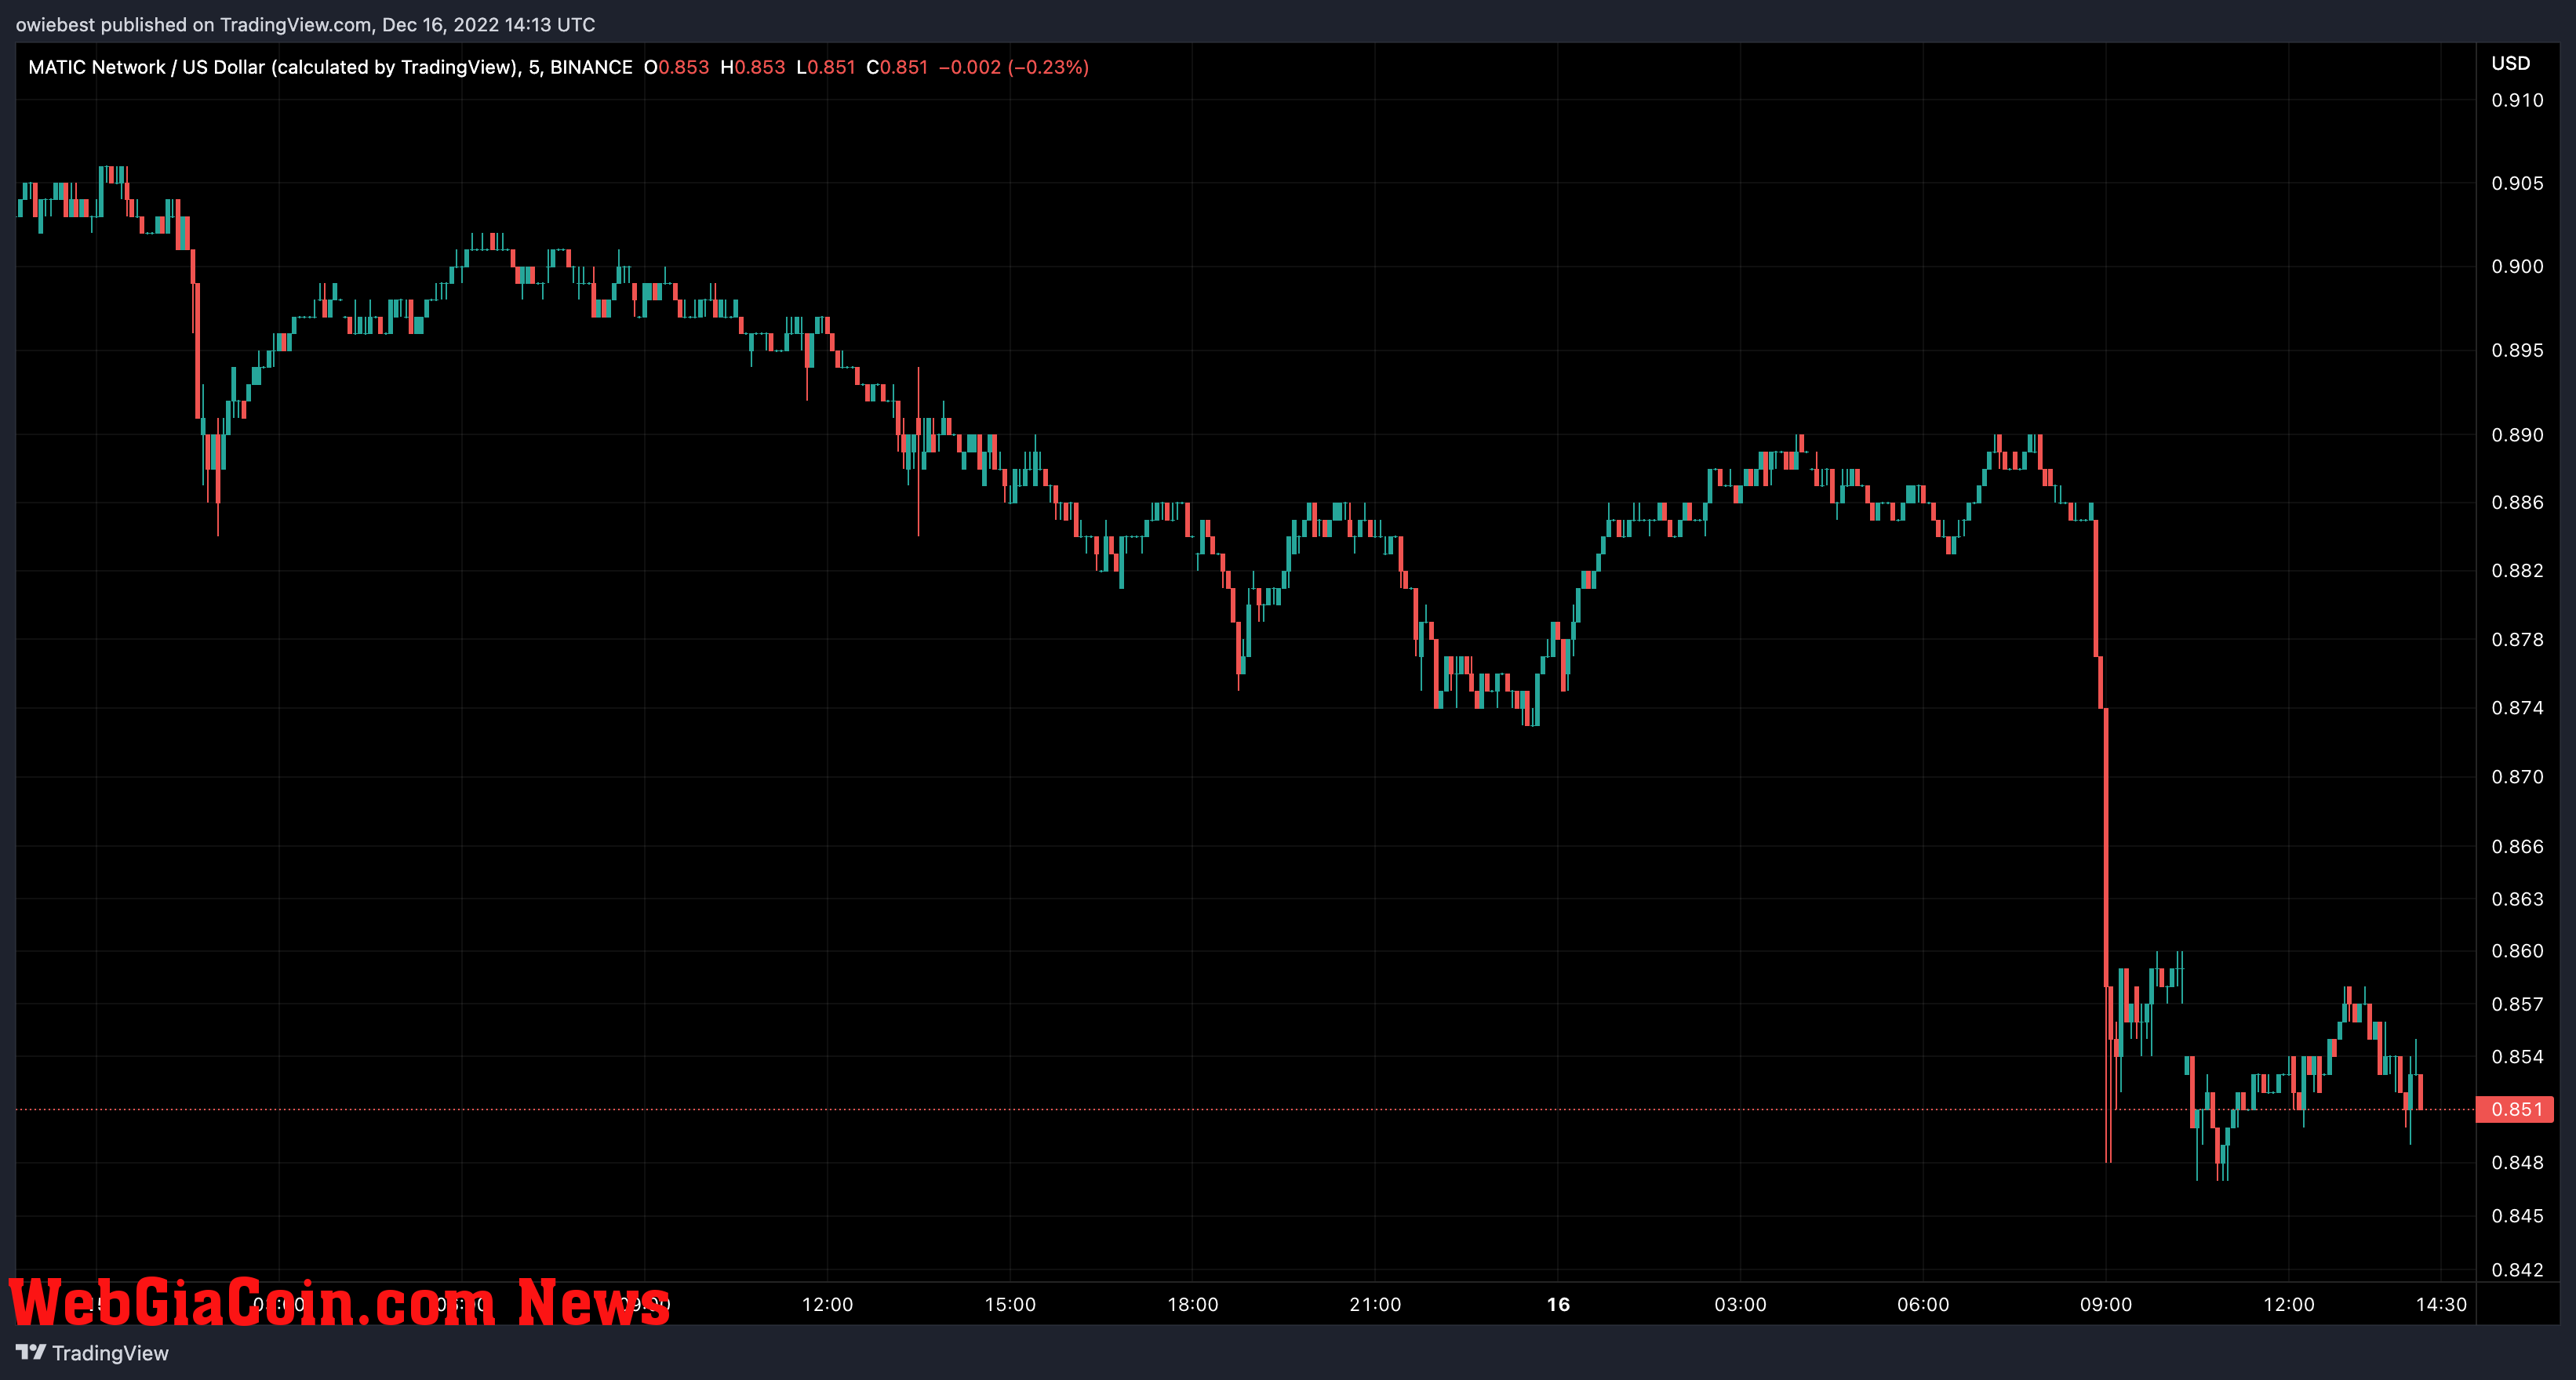Click the 0.863 price axis label
Screen dimensions: 2576x1380
tap(2517, 899)
